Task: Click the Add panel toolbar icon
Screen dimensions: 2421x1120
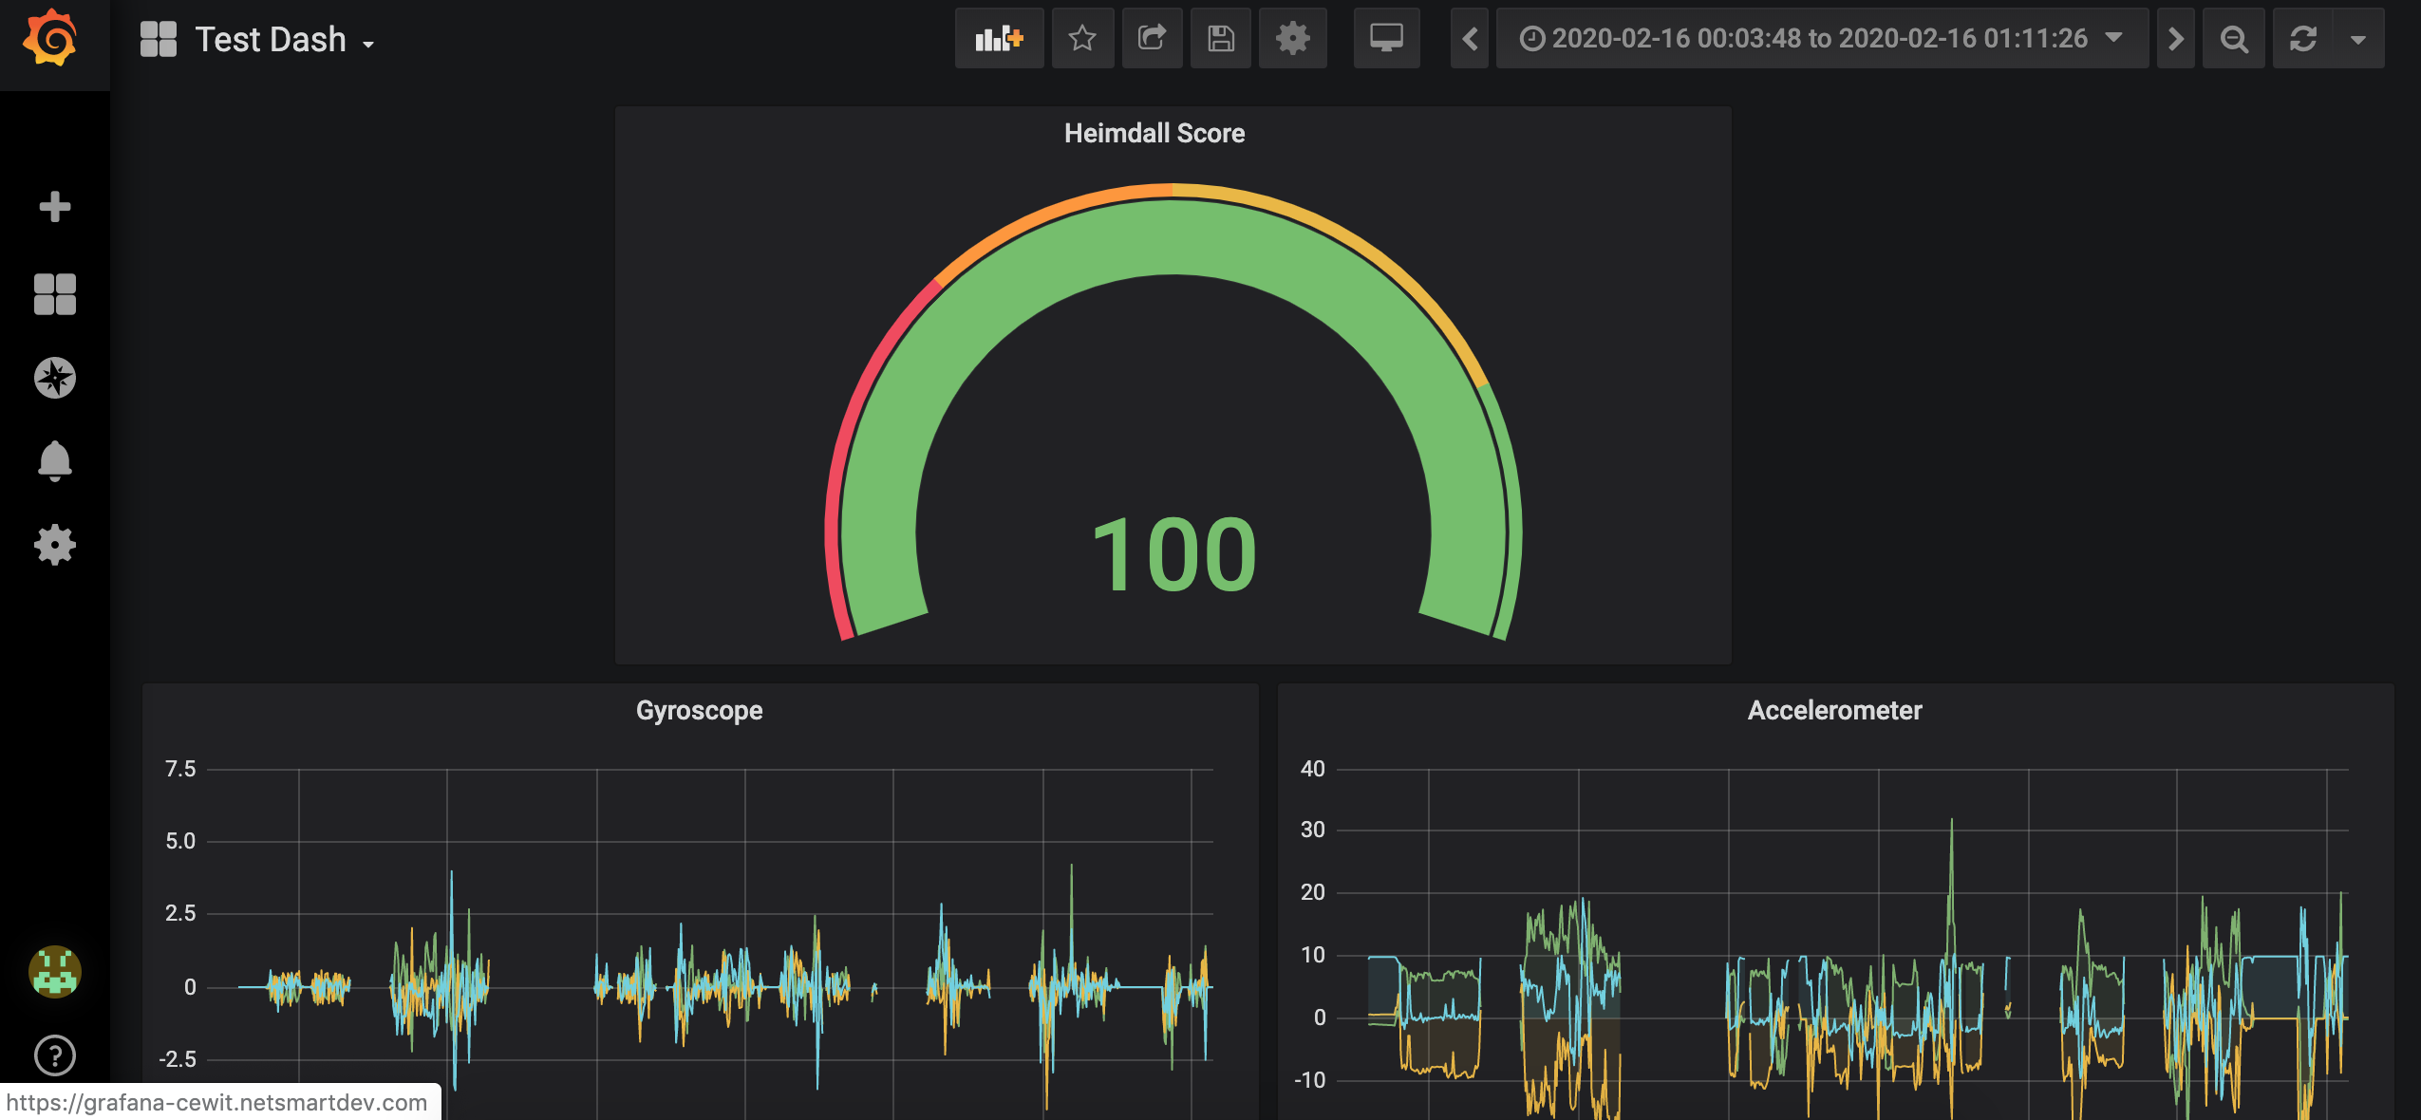Action: click(999, 39)
